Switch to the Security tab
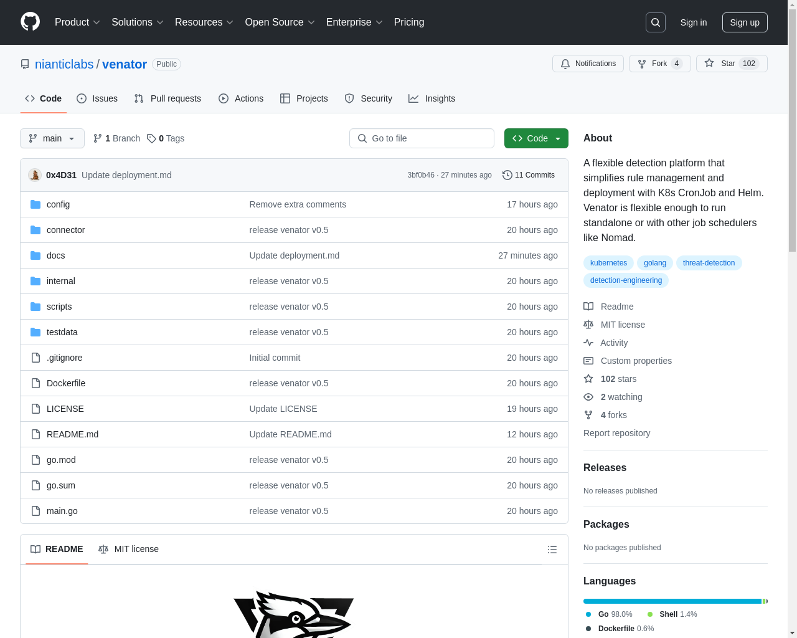This screenshot has width=797, height=638. coord(369,98)
